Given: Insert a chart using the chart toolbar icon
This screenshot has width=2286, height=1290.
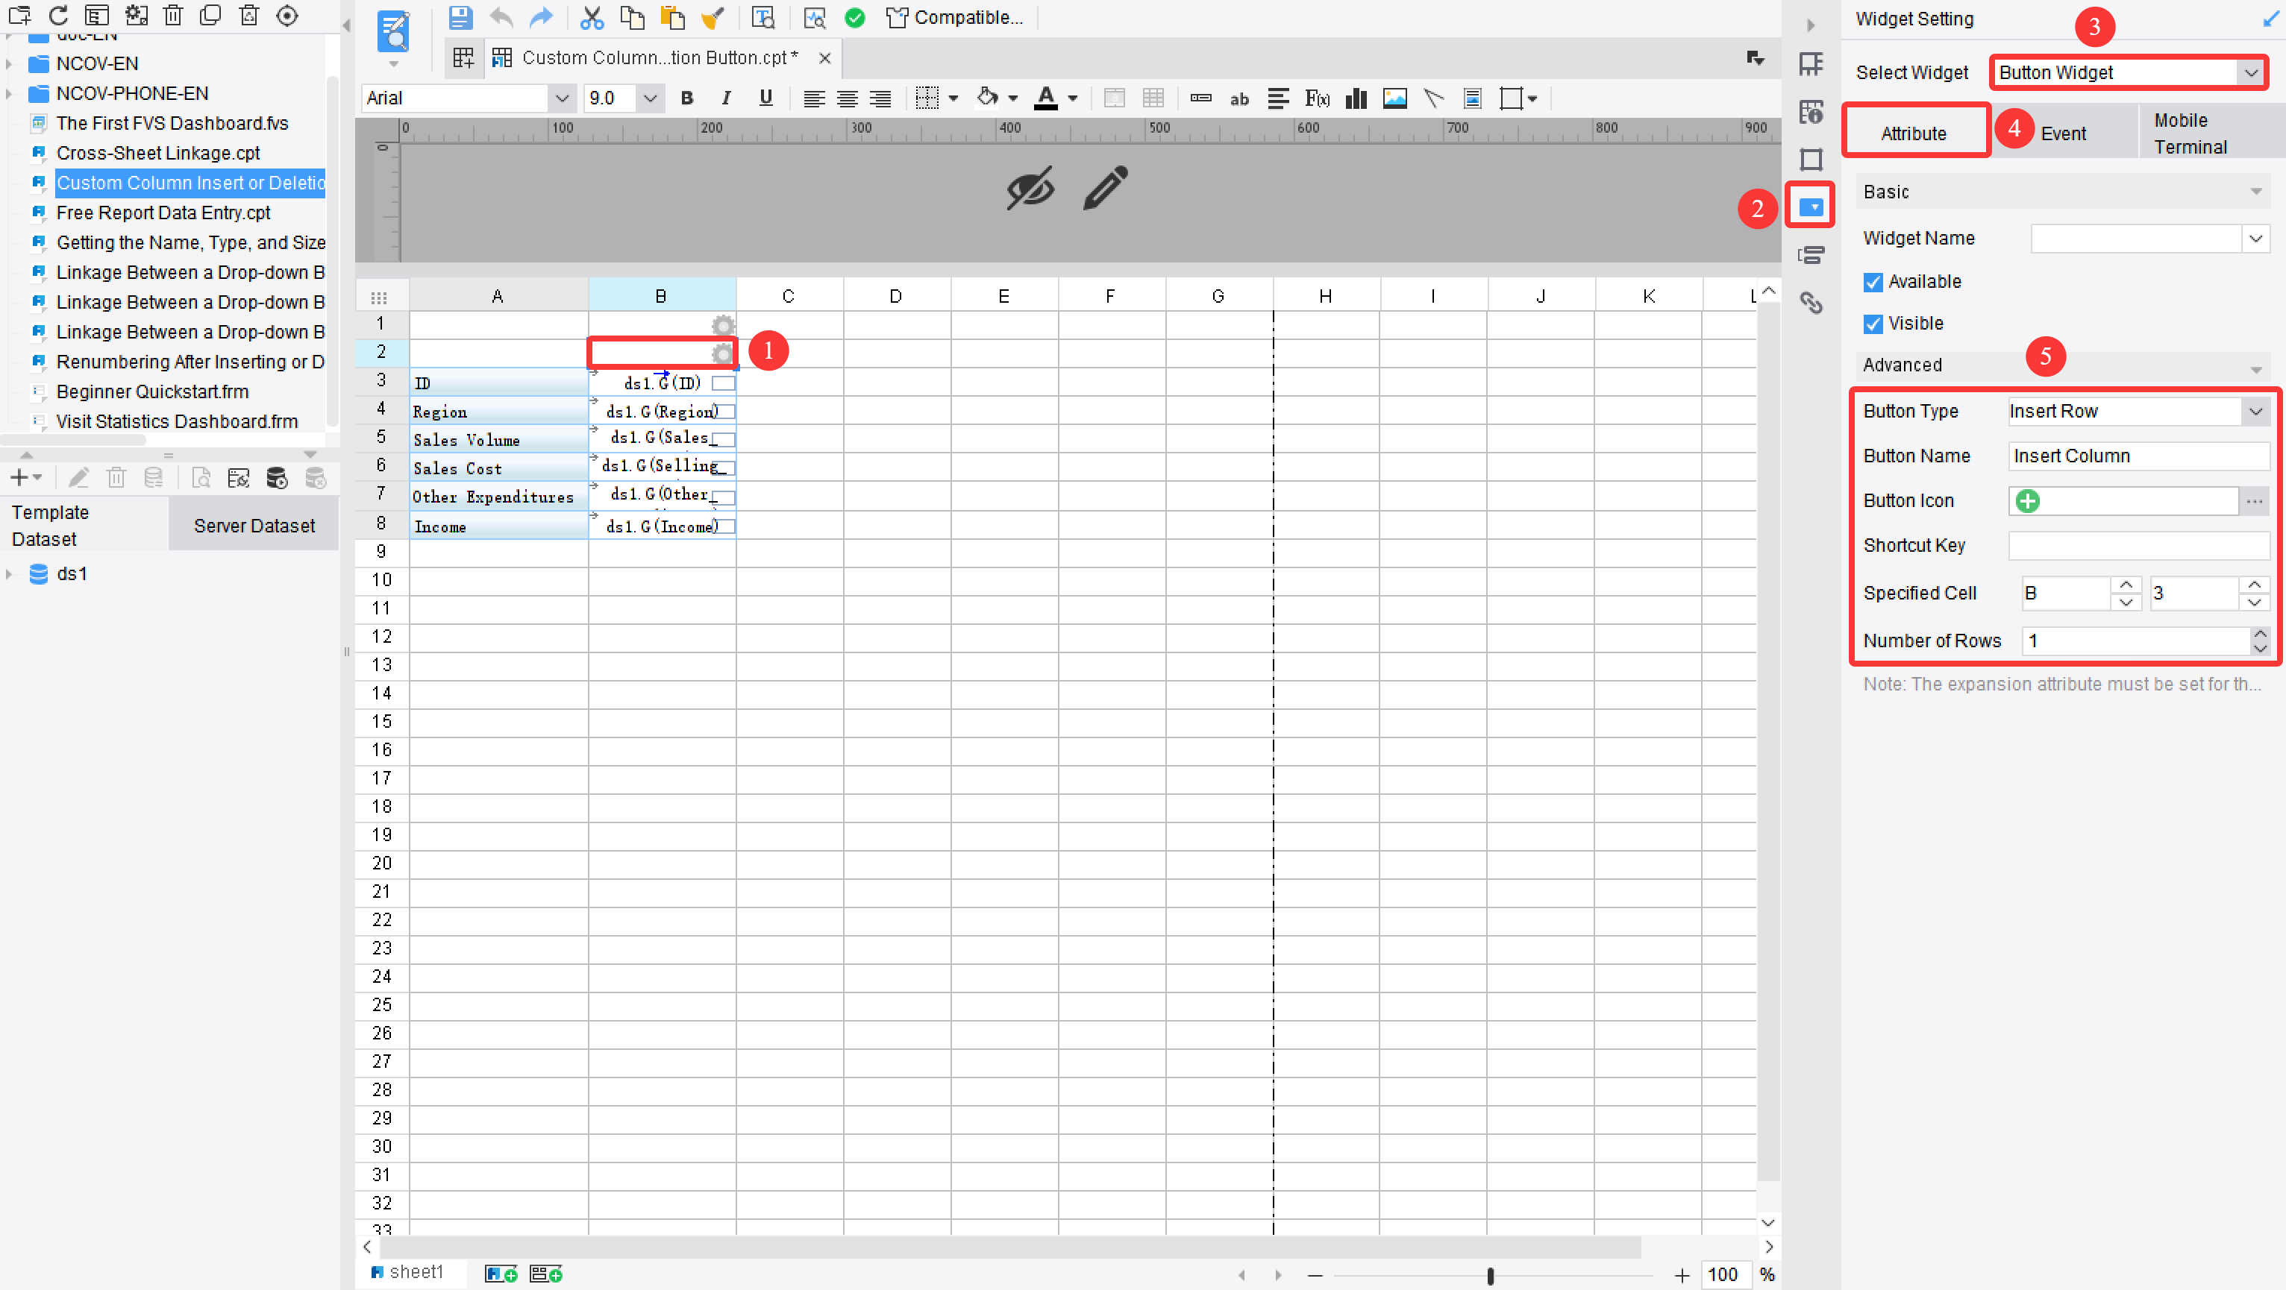Looking at the screenshot, I should tap(1356, 98).
